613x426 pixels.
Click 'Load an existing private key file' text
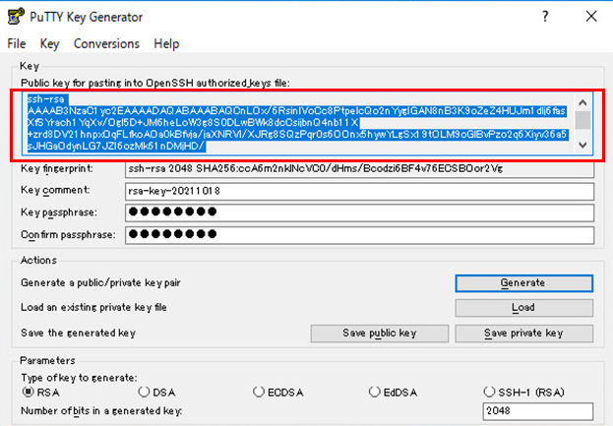93,308
